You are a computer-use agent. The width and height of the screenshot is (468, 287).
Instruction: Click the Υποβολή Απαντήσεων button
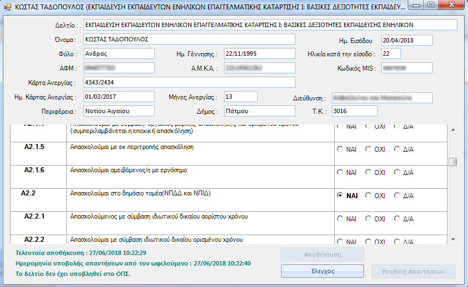click(x=414, y=272)
